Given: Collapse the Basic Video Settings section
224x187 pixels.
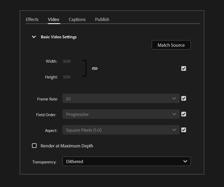Looking at the screenshot, I should tap(34, 37).
